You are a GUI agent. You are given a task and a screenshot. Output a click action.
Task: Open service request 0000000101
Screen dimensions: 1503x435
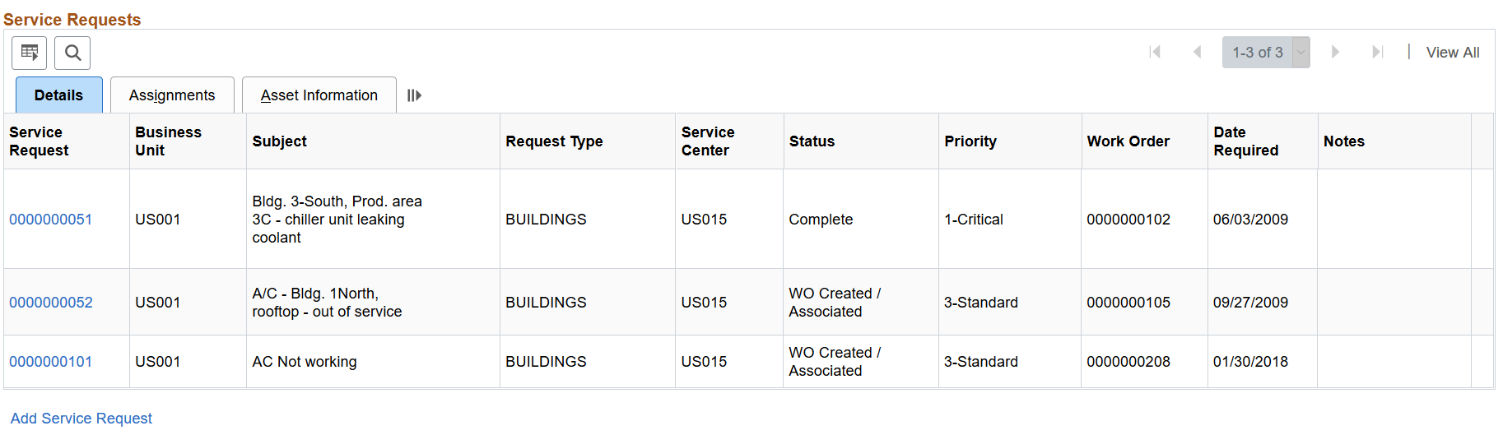point(51,362)
